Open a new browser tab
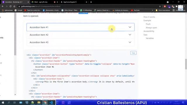 pyautogui.click(x=91, y=2)
